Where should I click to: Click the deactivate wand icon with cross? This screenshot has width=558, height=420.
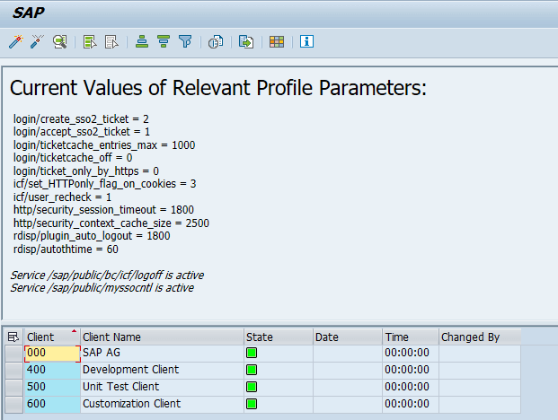coord(37,41)
